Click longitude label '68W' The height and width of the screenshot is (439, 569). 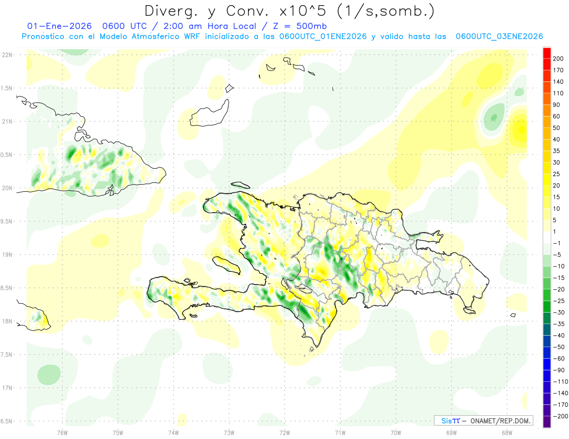tap(507, 432)
